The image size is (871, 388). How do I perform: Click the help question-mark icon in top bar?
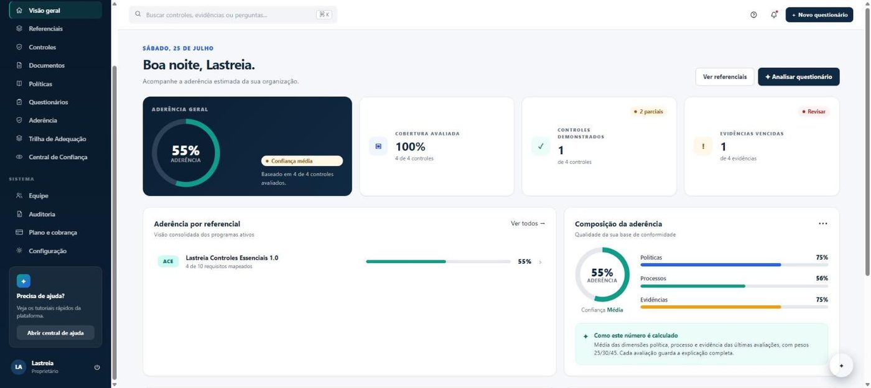pyautogui.click(x=753, y=15)
